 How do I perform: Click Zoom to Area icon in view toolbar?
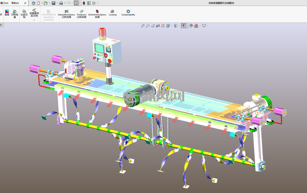pos(148,25)
